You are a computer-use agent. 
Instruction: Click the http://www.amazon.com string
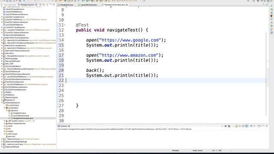(x=128, y=55)
